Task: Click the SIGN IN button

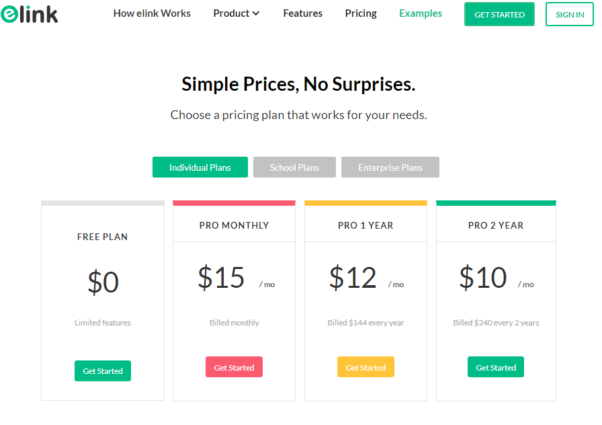Action: coord(569,14)
